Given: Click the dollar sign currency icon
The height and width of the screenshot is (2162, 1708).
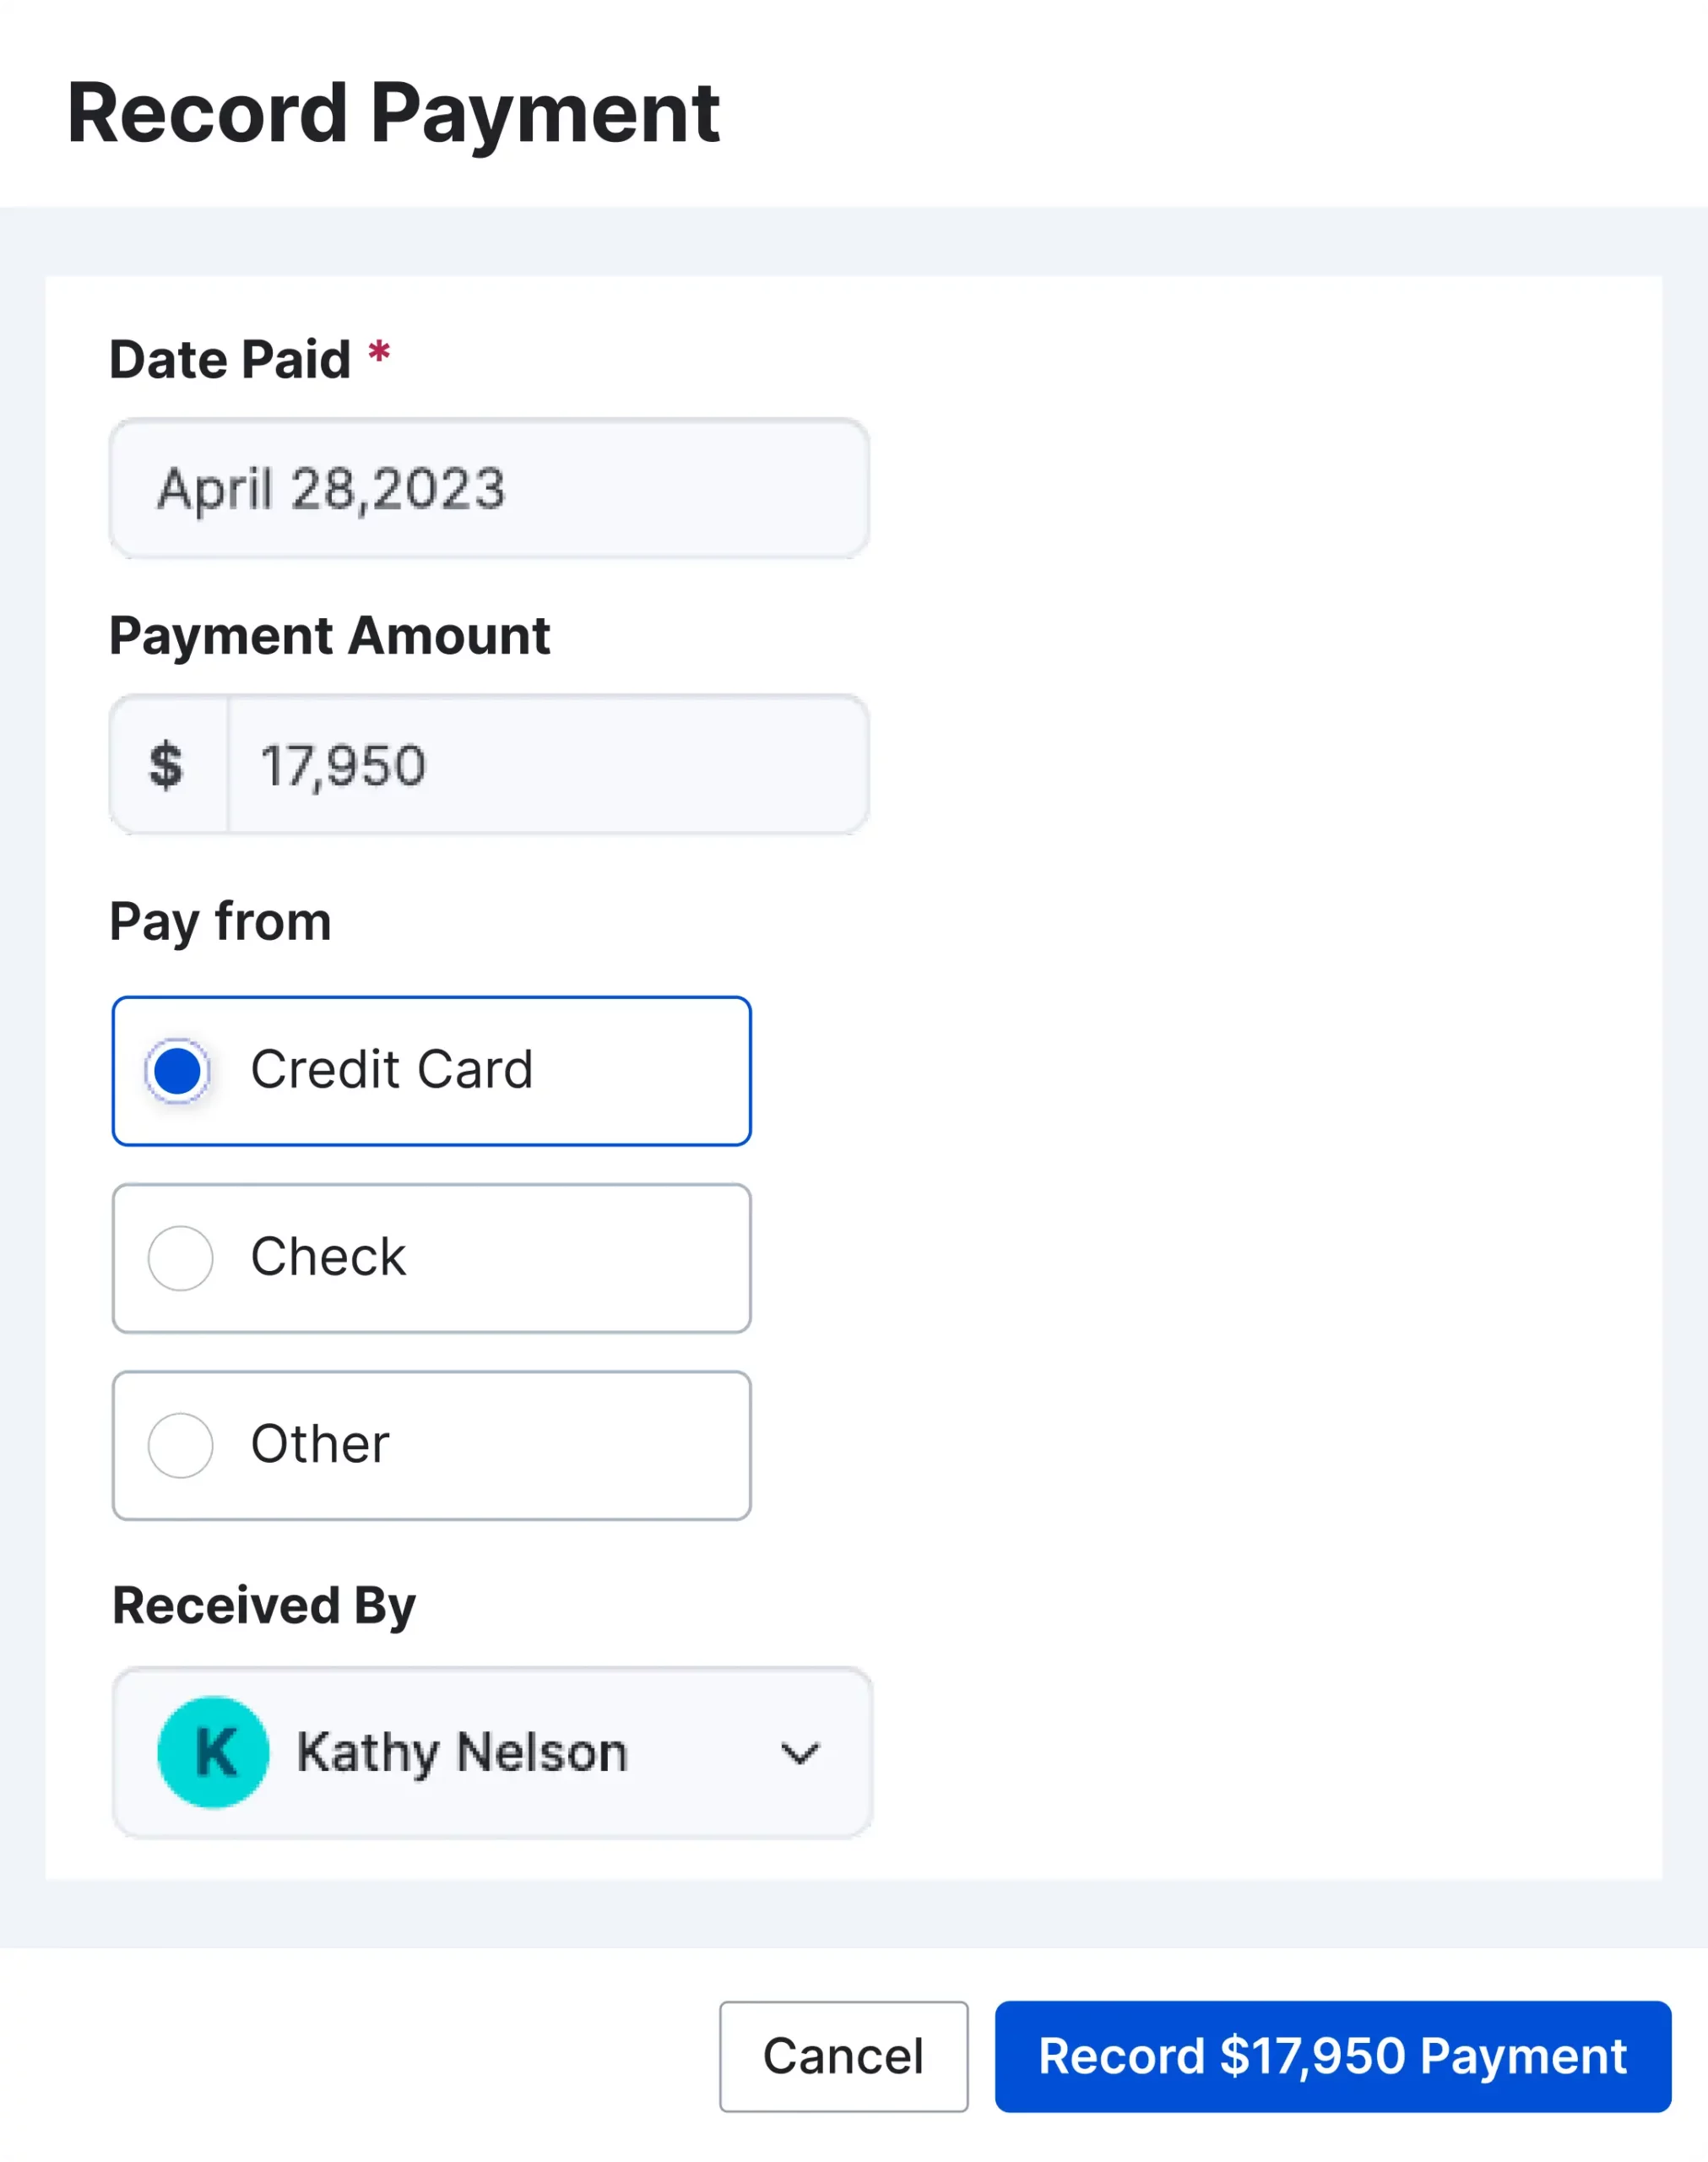Looking at the screenshot, I should tap(167, 766).
